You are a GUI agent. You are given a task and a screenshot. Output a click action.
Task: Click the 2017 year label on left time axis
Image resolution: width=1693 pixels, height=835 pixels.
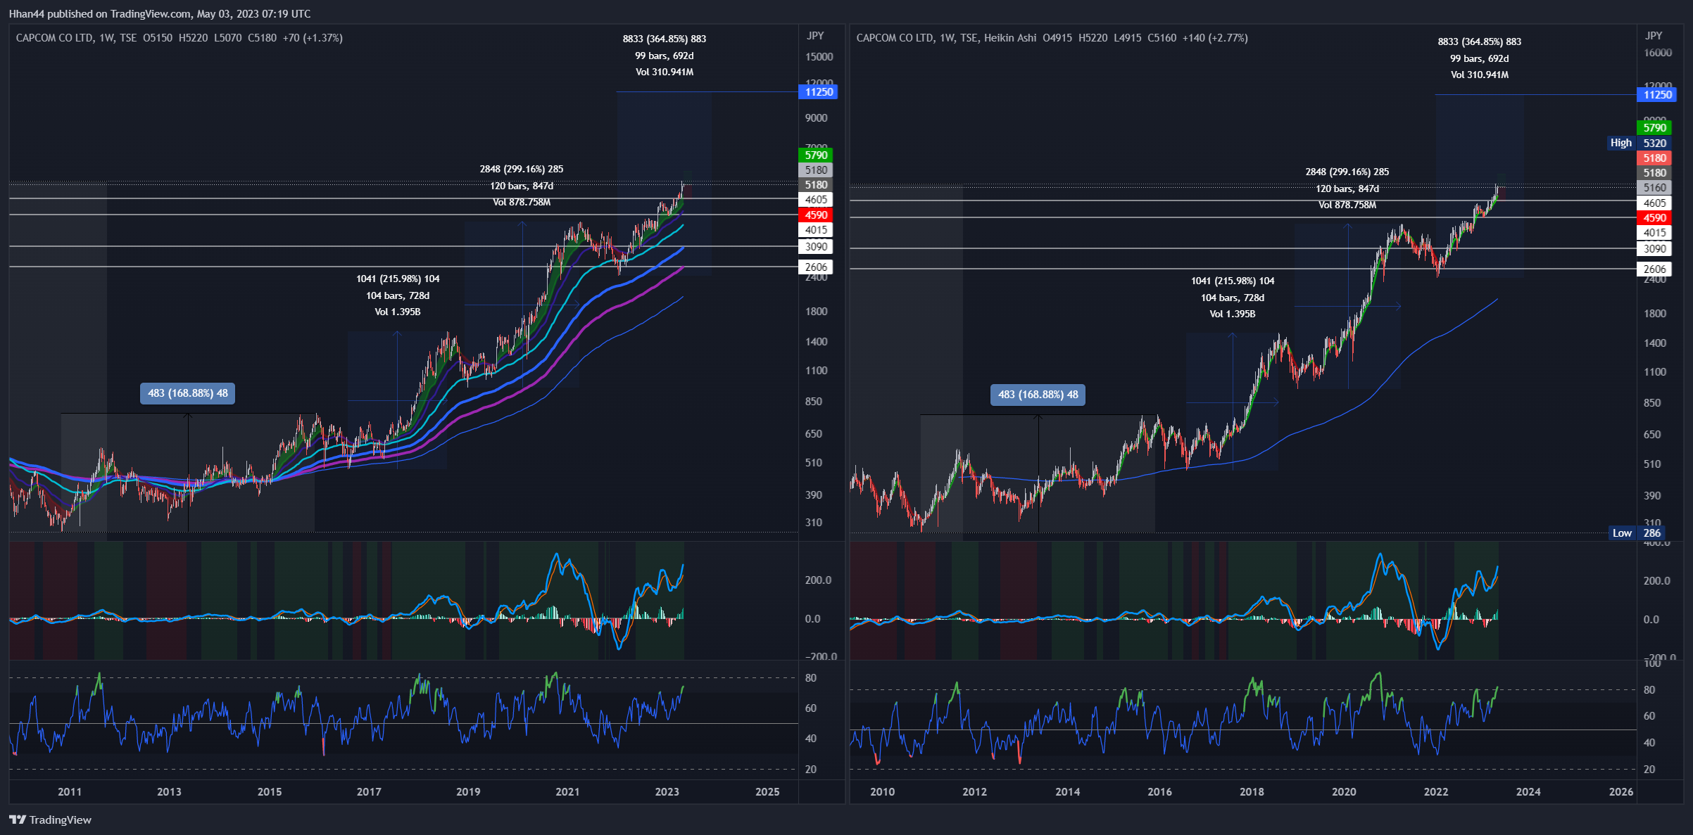(369, 792)
